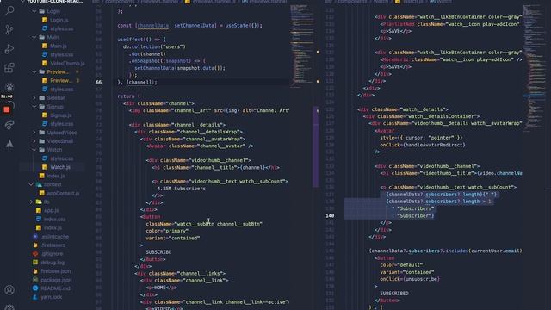Collapse the Watch folder
The width and height of the screenshot is (551, 310).
(34, 150)
